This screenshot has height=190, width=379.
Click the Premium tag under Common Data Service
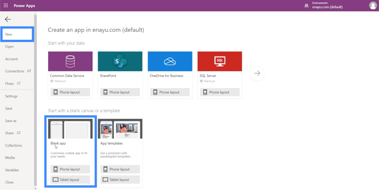pyautogui.click(x=58, y=81)
